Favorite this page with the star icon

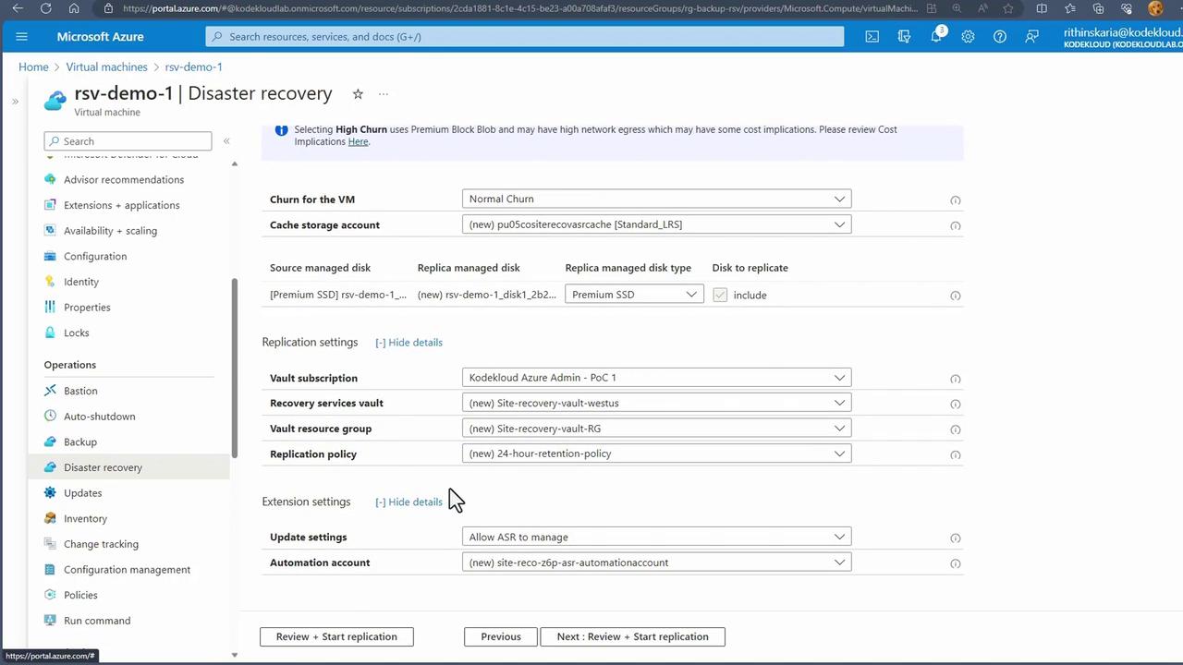click(x=358, y=94)
